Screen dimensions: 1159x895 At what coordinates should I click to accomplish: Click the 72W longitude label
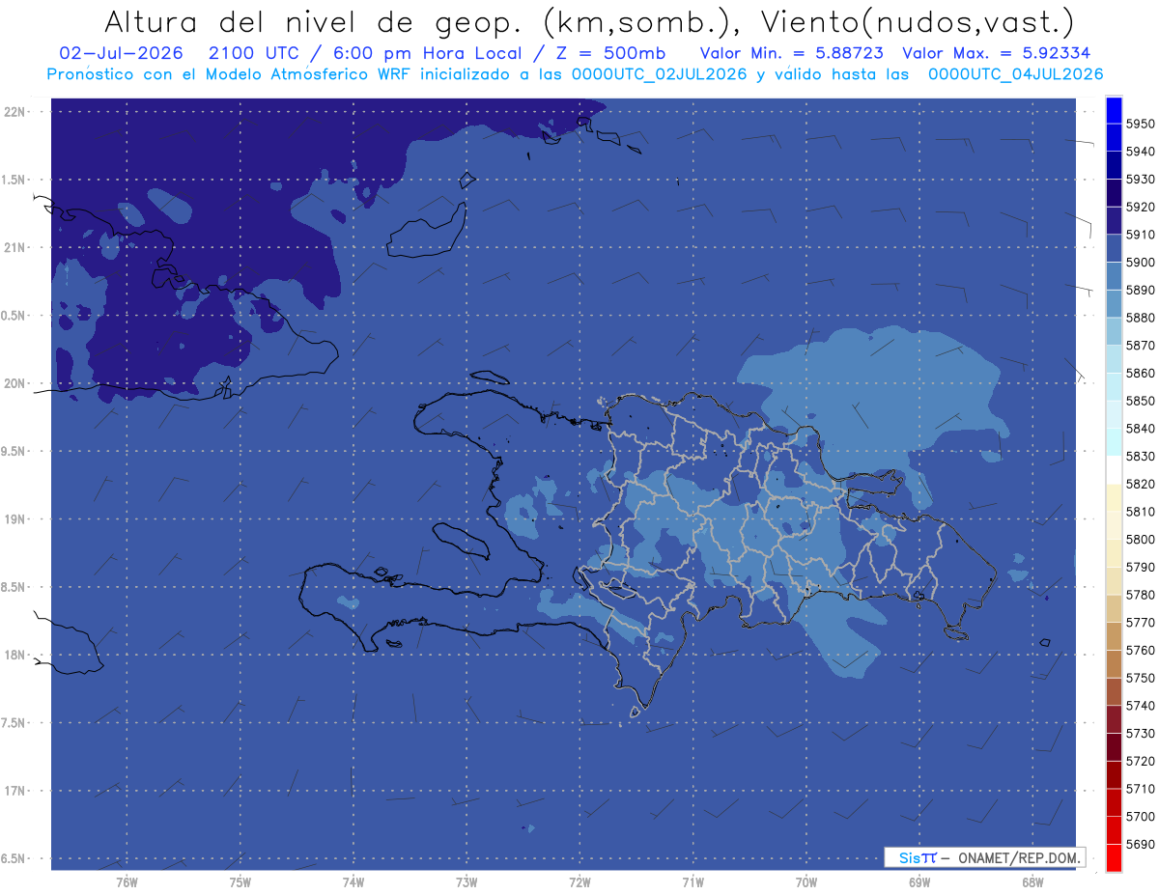click(579, 882)
